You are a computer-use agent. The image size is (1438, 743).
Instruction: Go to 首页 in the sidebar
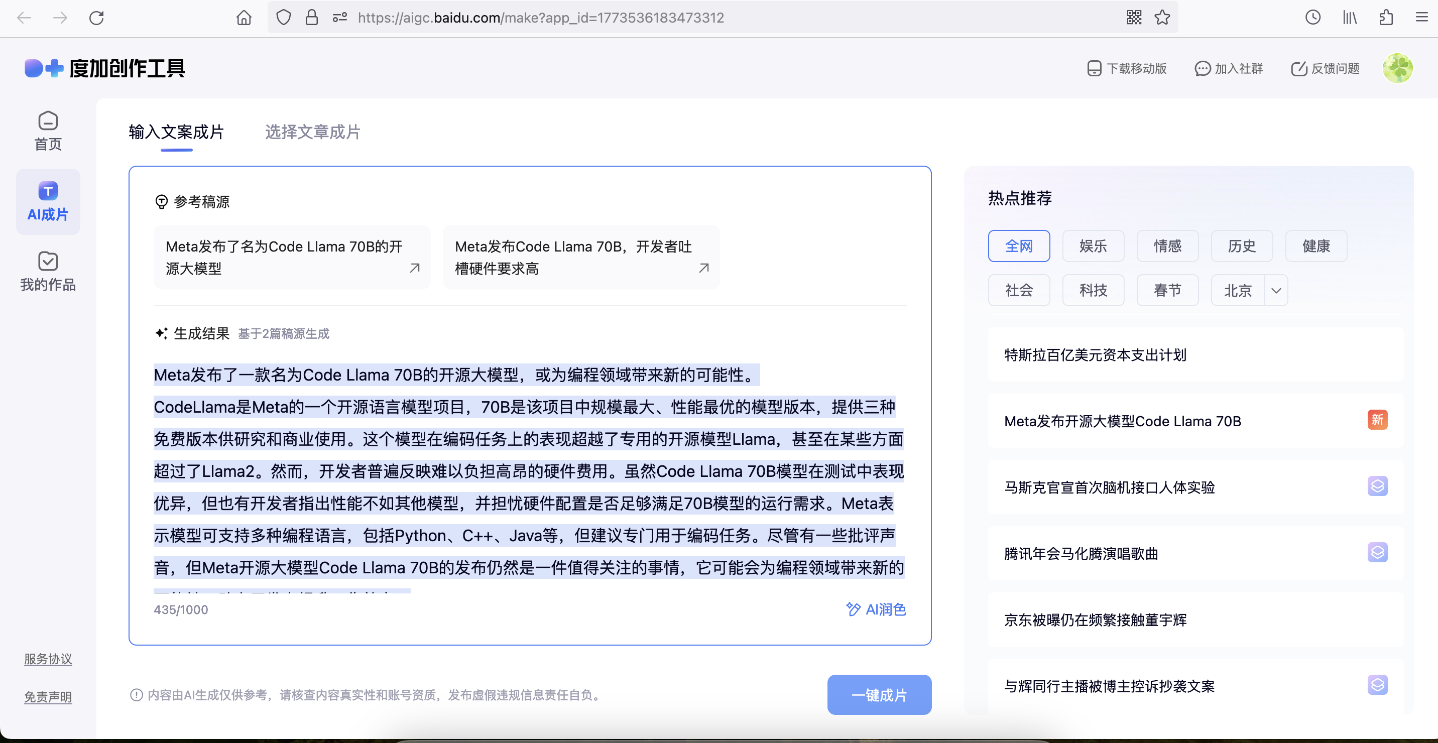tap(48, 131)
